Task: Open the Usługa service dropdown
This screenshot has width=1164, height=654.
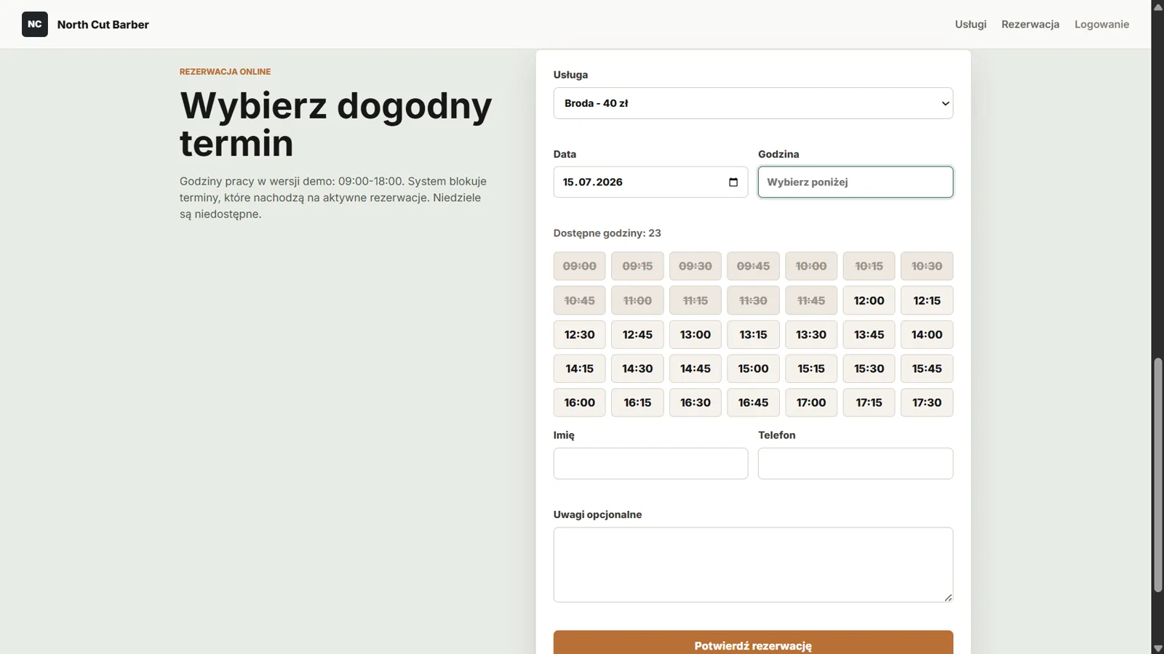Action: pyautogui.click(x=753, y=103)
